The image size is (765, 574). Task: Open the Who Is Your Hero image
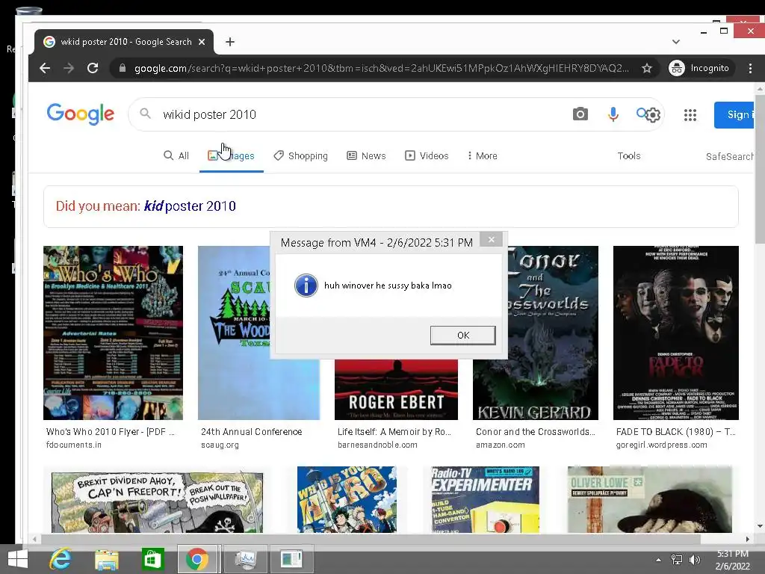coord(347,499)
